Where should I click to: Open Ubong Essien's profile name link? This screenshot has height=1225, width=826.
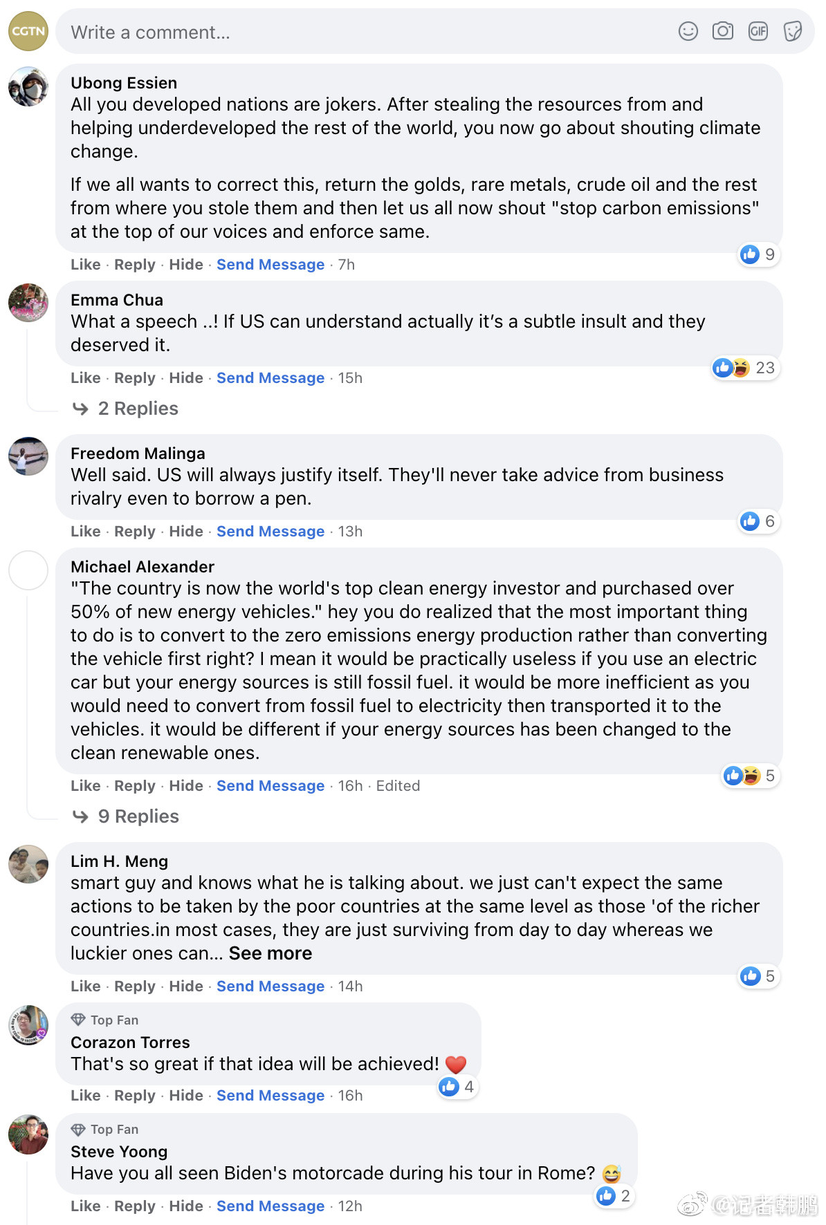point(124,83)
